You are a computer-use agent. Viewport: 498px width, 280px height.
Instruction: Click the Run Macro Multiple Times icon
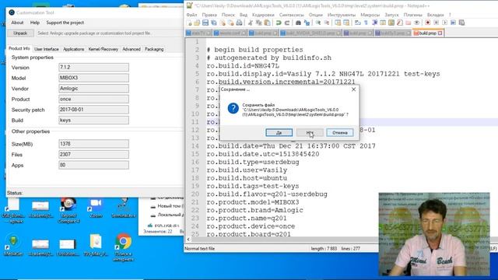point(453,23)
